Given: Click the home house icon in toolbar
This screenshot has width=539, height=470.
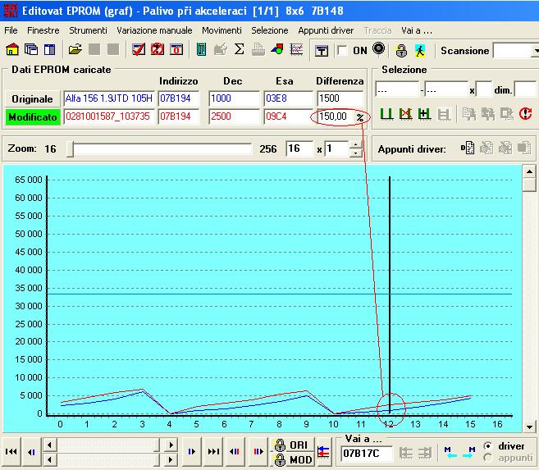Looking at the screenshot, I should click(x=12, y=50).
